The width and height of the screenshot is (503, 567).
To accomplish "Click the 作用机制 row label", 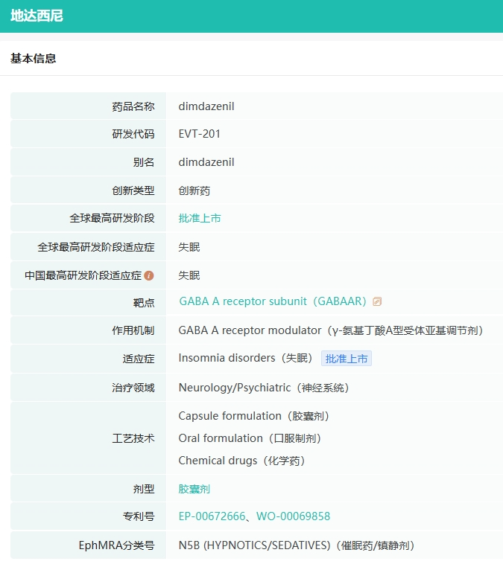I will click(133, 330).
